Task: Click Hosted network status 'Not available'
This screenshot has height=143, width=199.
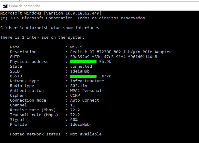Action: (86, 134)
